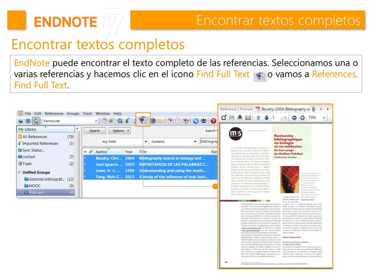Click the Return to Word Processor icon
372x279 pixels.
186,121
